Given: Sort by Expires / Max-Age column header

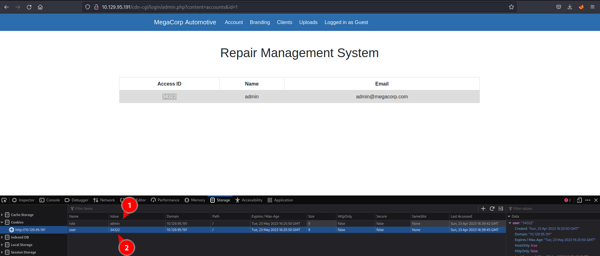Looking at the screenshot, I should (279, 216).
